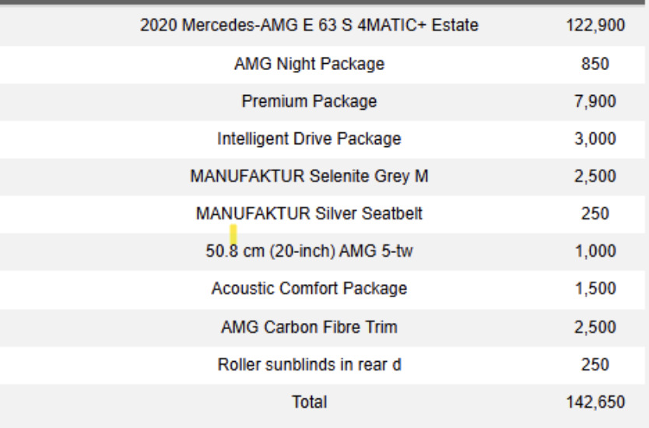Image resolution: width=649 pixels, height=428 pixels.
Task: Click the Intelligent Drive Package label
Action: click(309, 139)
